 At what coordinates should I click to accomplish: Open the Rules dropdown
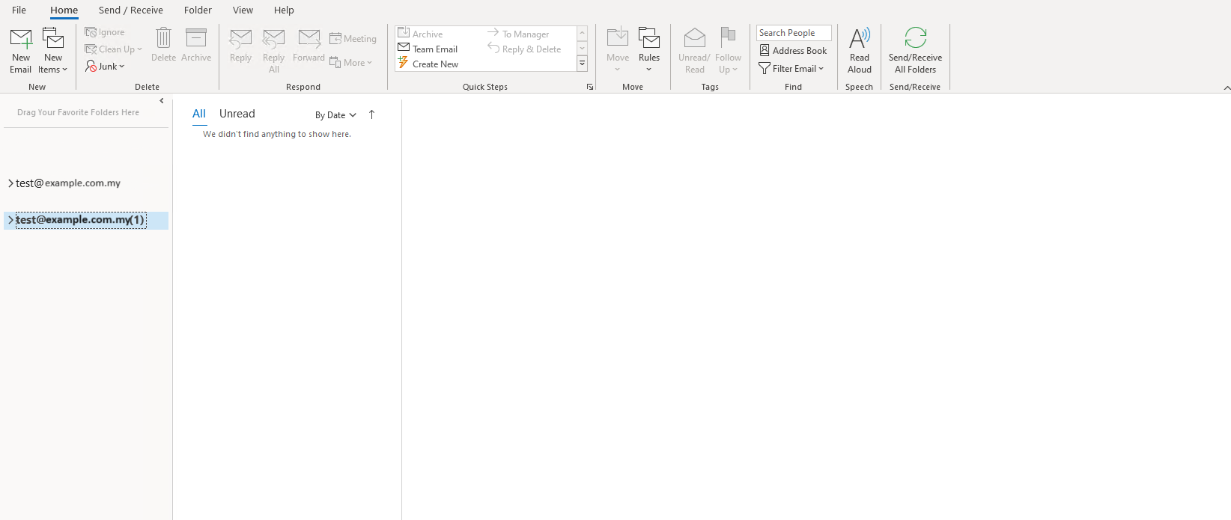(x=649, y=50)
